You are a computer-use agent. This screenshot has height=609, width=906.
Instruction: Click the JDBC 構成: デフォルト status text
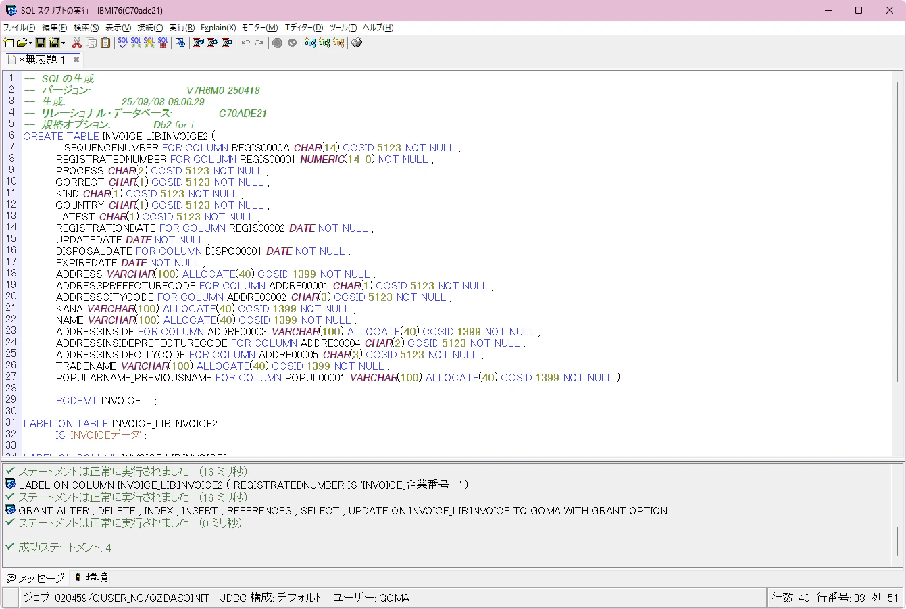tap(271, 598)
